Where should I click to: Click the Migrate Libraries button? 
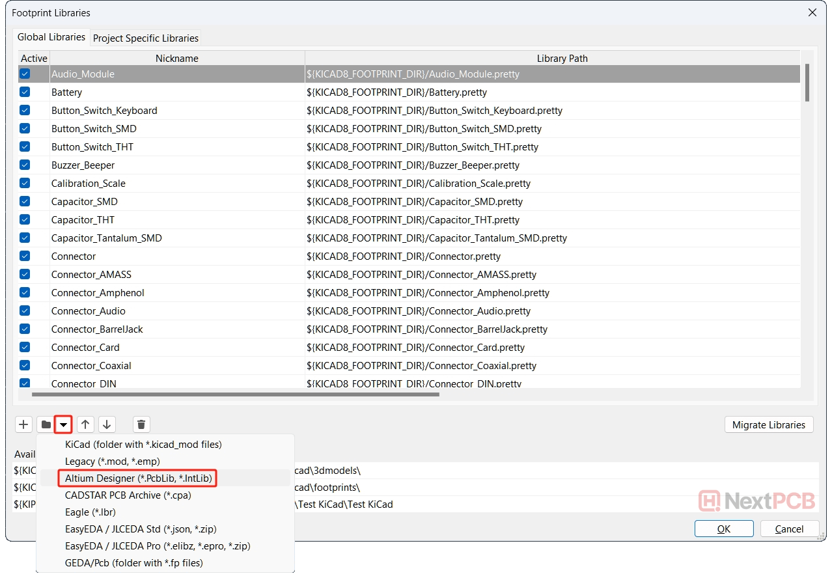click(x=768, y=425)
